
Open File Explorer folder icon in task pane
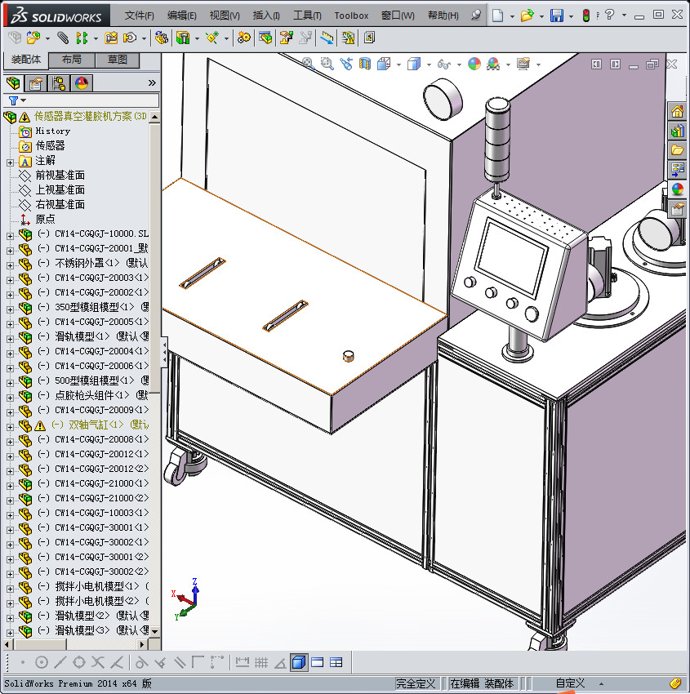click(677, 150)
